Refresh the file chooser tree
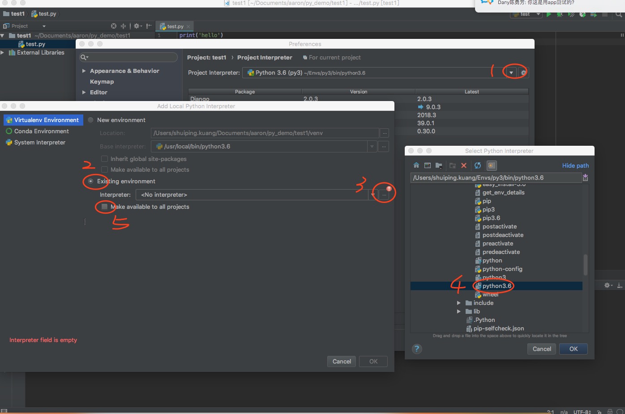The height and width of the screenshot is (414, 625). tap(478, 165)
